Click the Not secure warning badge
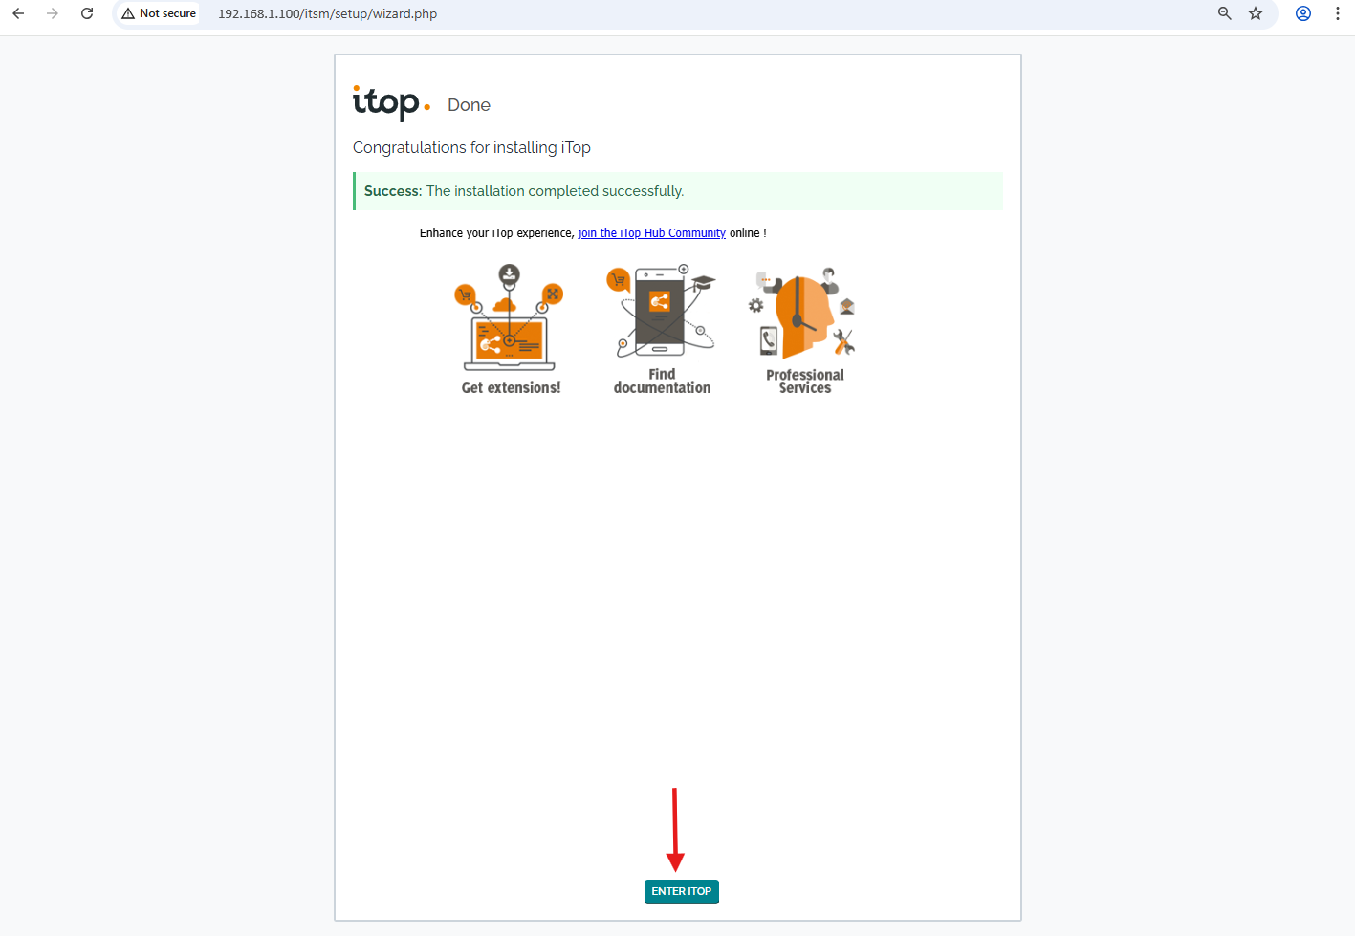 coord(159,13)
